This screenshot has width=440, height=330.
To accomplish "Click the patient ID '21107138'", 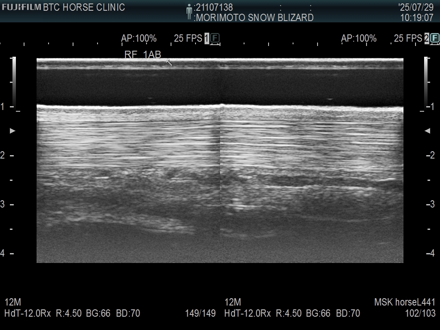I will coord(214,7).
